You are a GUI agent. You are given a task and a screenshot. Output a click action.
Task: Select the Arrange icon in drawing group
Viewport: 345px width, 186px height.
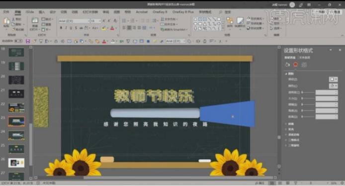(x=230, y=22)
